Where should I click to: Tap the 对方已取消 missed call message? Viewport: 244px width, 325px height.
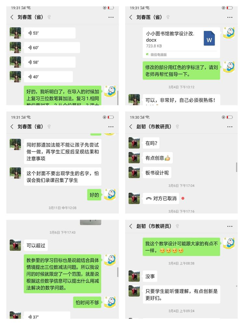[x=161, y=199]
